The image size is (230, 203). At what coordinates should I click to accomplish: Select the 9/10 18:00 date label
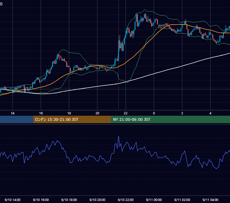69,200
